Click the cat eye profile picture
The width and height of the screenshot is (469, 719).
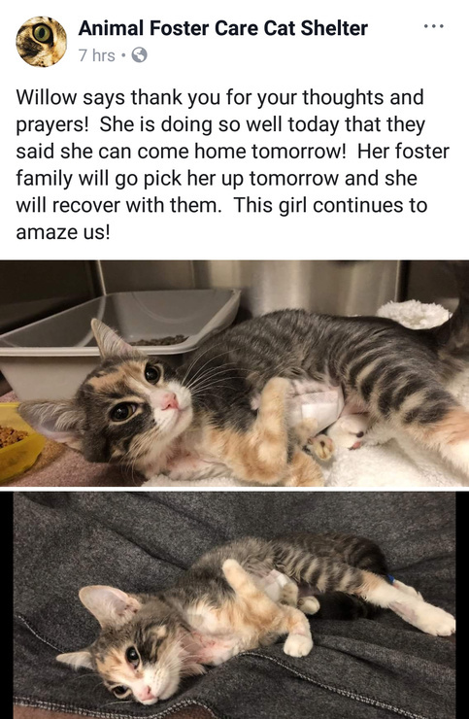(x=41, y=42)
